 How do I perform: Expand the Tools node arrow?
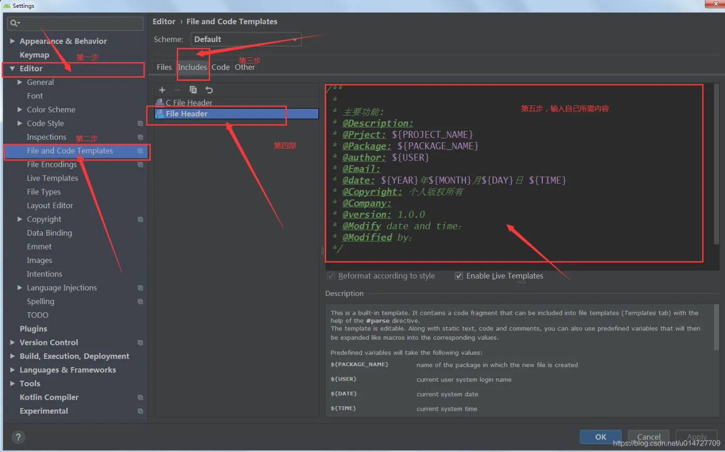[x=12, y=384]
